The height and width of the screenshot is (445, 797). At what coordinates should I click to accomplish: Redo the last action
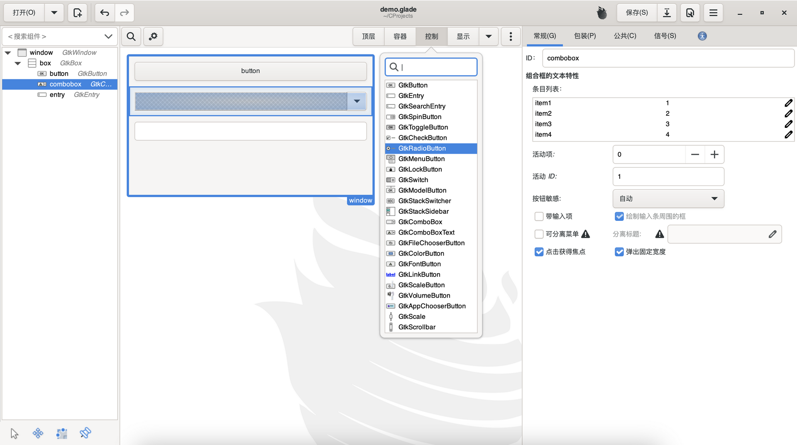tap(124, 13)
